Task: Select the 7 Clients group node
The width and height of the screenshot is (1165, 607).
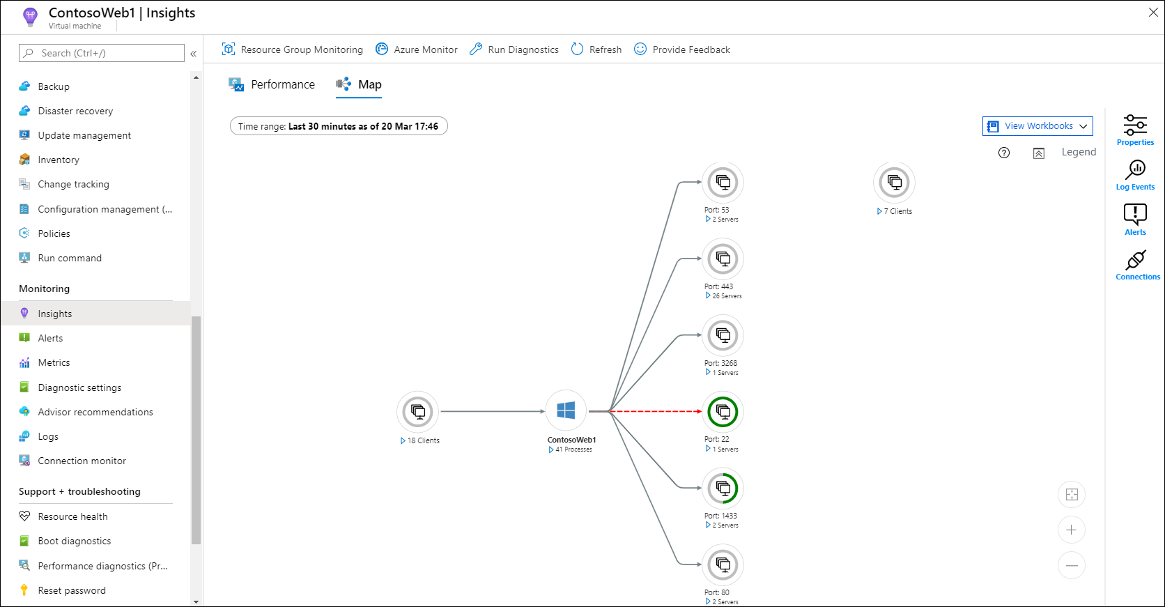Action: [x=895, y=183]
